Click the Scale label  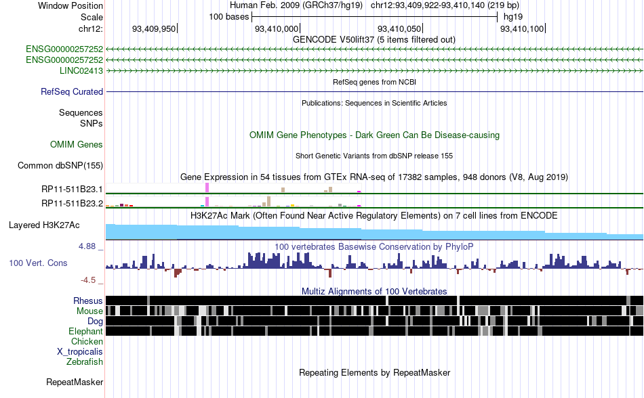[92, 17]
